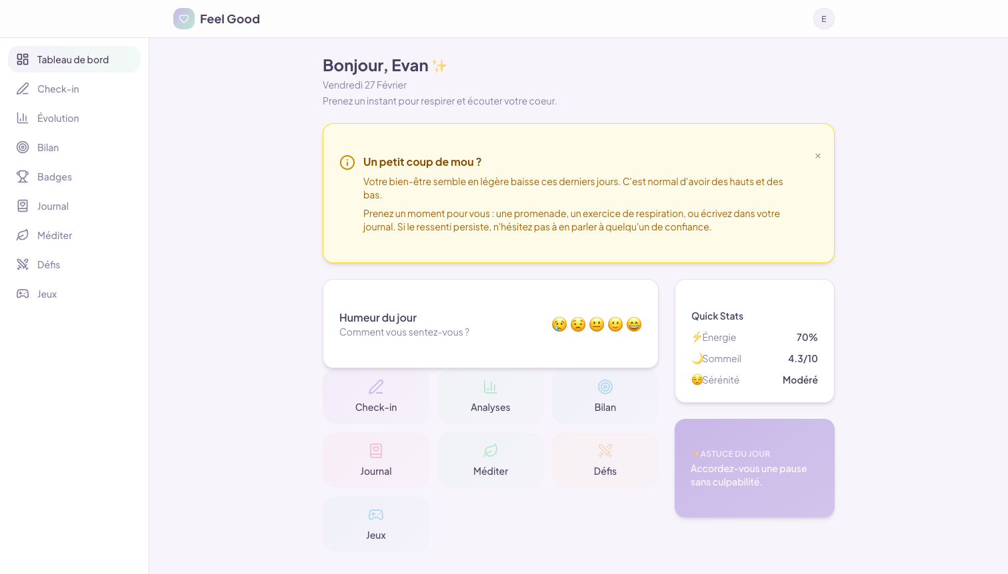Open the Analyses quick action card
1008x574 pixels.
(491, 397)
